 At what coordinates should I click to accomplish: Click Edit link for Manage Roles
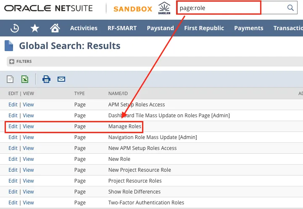(x=13, y=126)
